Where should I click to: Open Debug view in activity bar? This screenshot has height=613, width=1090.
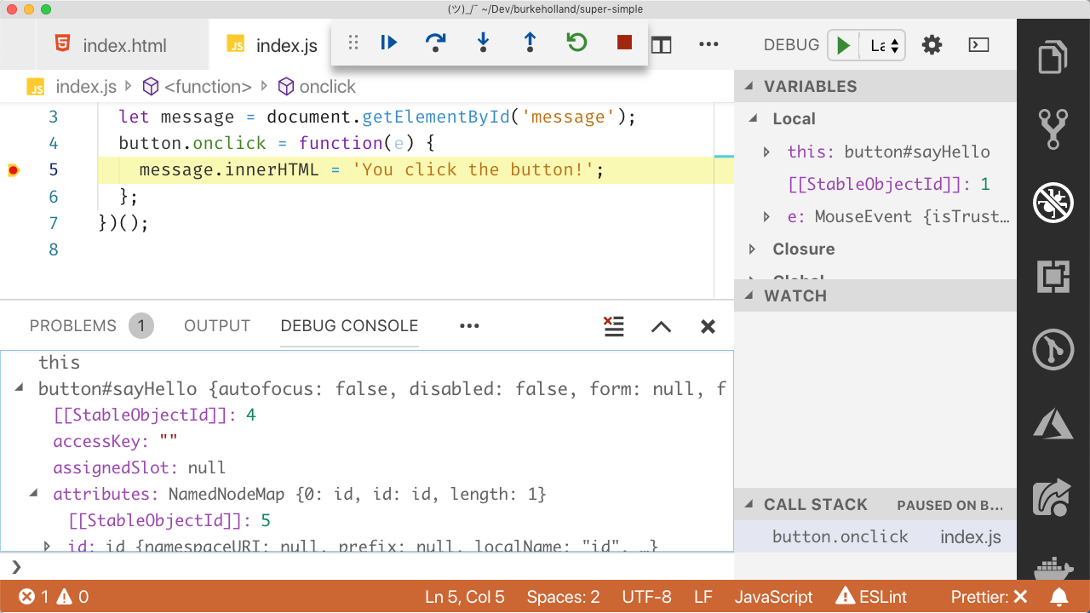click(1053, 203)
